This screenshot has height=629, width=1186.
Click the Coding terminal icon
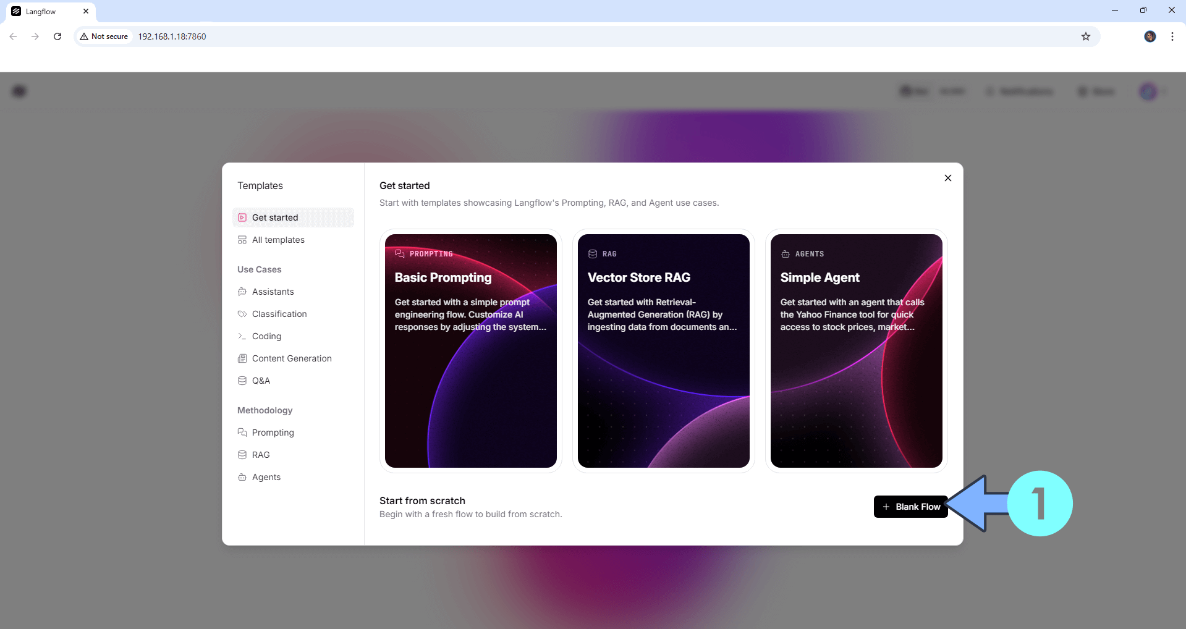(242, 336)
